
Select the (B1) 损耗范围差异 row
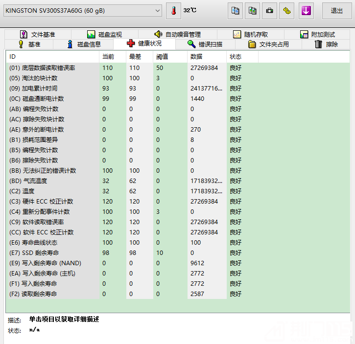[178, 140]
